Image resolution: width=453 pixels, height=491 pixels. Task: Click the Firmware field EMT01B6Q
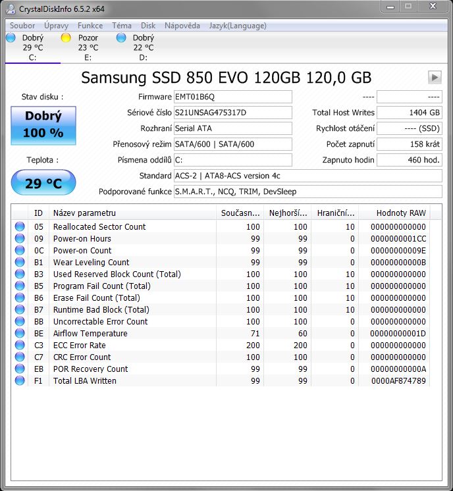(233, 97)
